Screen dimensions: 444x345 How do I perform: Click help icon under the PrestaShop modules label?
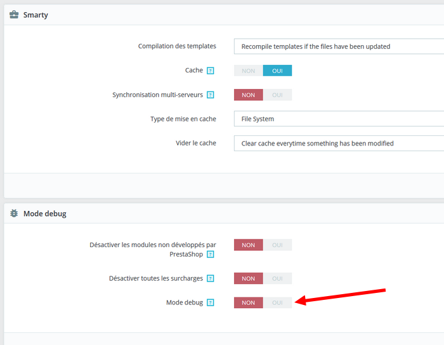click(211, 254)
